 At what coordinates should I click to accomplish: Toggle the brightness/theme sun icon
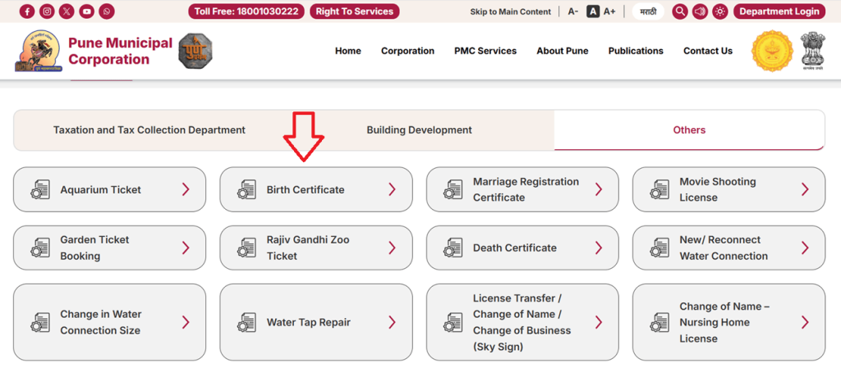pyautogui.click(x=719, y=11)
